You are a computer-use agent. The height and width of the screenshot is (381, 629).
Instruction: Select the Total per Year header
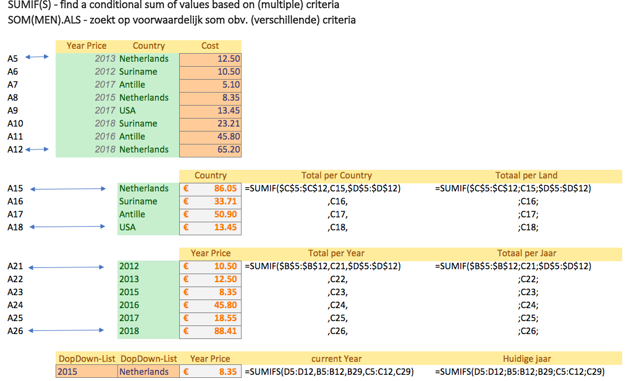[x=336, y=253]
